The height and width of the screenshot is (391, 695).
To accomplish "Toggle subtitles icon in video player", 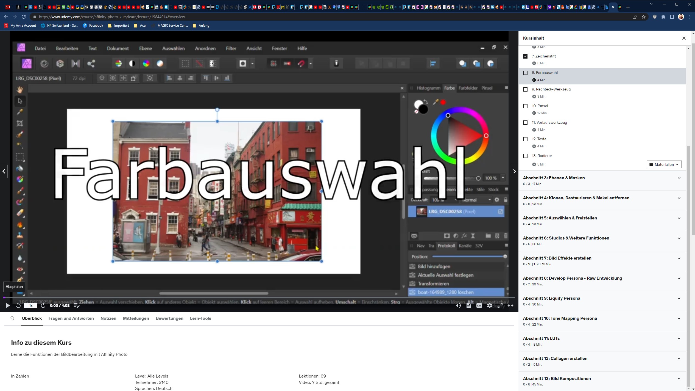I will tap(479, 305).
